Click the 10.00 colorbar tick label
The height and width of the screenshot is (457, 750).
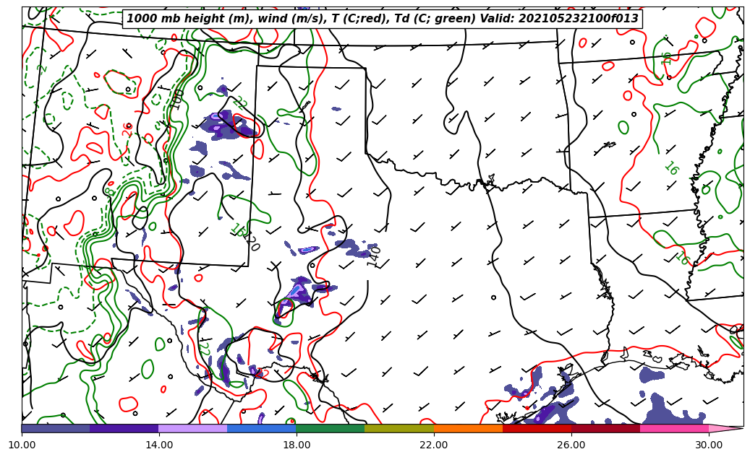(x=22, y=445)
